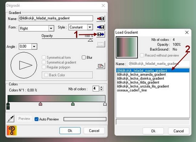Viewport: 196px width, 142px height.
Task: Disable the Auto Preview checkbox
Action: click(x=36, y=119)
